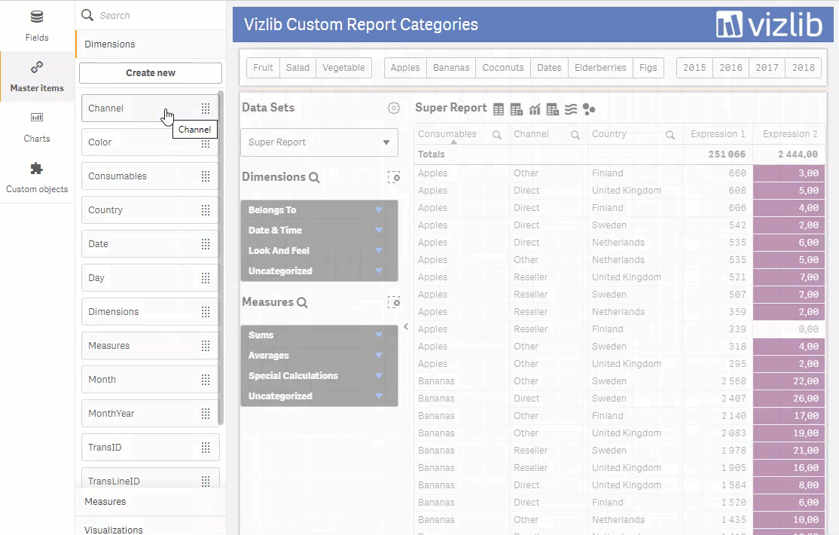The width and height of the screenshot is (839, 535).
Task: Search the Consumables column
Action: [x=497, y=135]
